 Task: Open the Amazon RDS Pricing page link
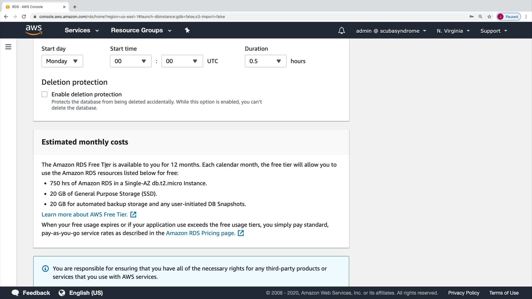pyautogui.click(x=200, y=233)
